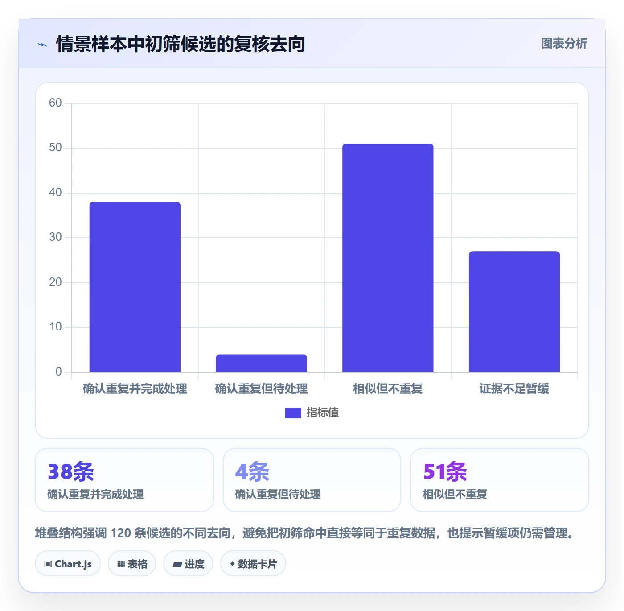Click the 证据不足暂缓 x-axis label
The width and height of the screenshot is (624, 611).
[514, 389]
